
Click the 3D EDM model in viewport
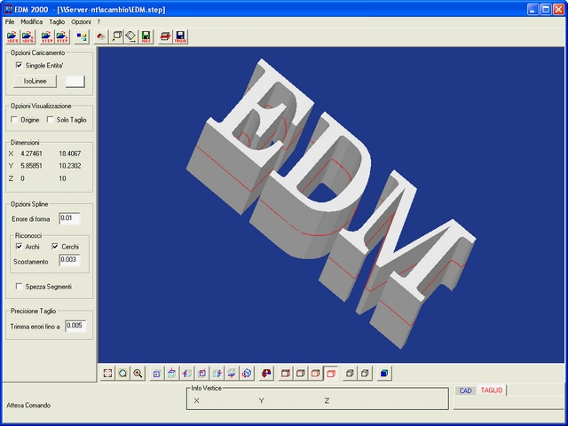[x=330, y=203]
